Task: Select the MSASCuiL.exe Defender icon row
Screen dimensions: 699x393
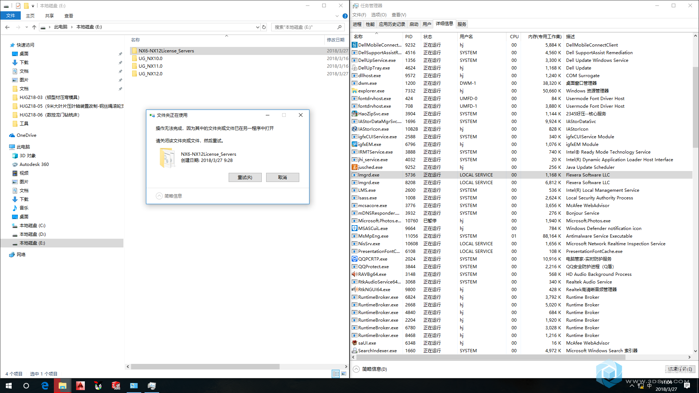Action: 521,229
